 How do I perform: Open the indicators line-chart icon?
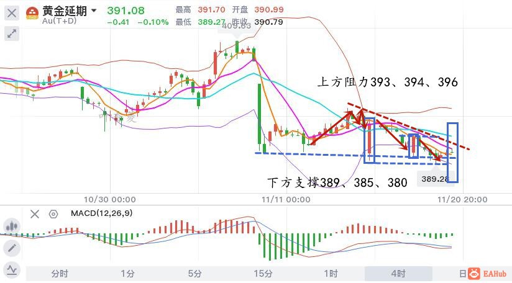(11, 269)
